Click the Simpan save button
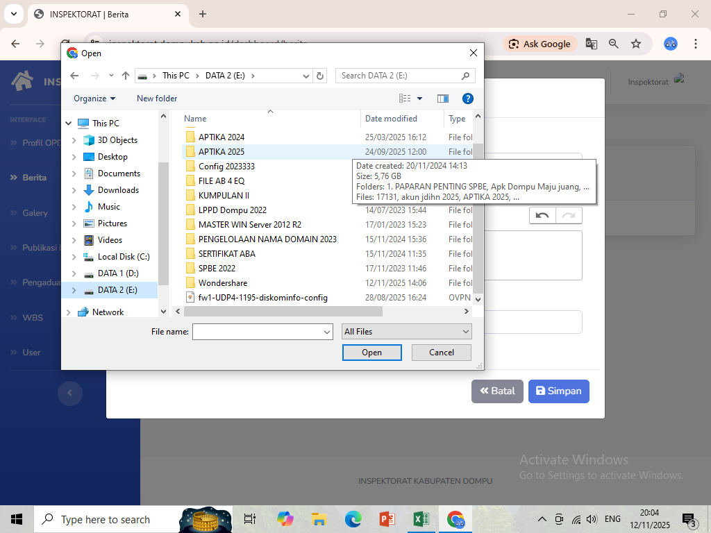This screenshot has height=533, width=711. coord(558,391)
